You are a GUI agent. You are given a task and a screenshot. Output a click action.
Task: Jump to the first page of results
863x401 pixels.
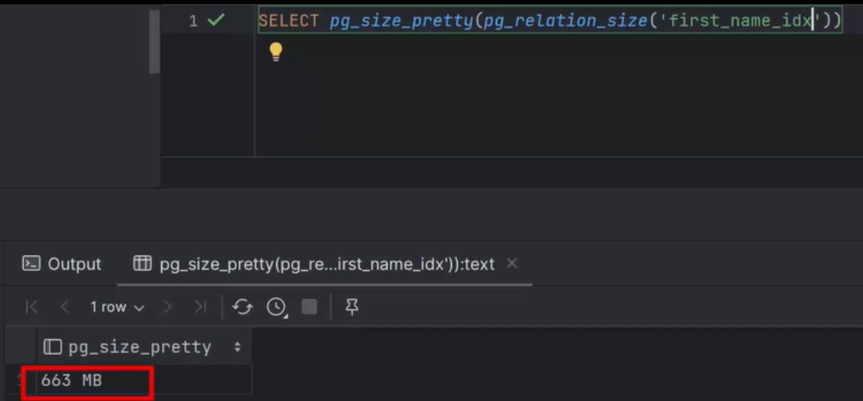[32, 307]
